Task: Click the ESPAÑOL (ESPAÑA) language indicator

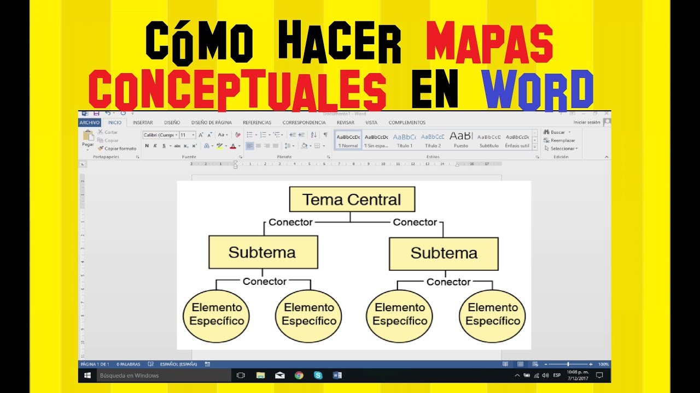Action: (x=179, y=364)
